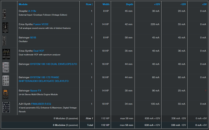Open the Fusion VCO2 module link

click(41, 24)
